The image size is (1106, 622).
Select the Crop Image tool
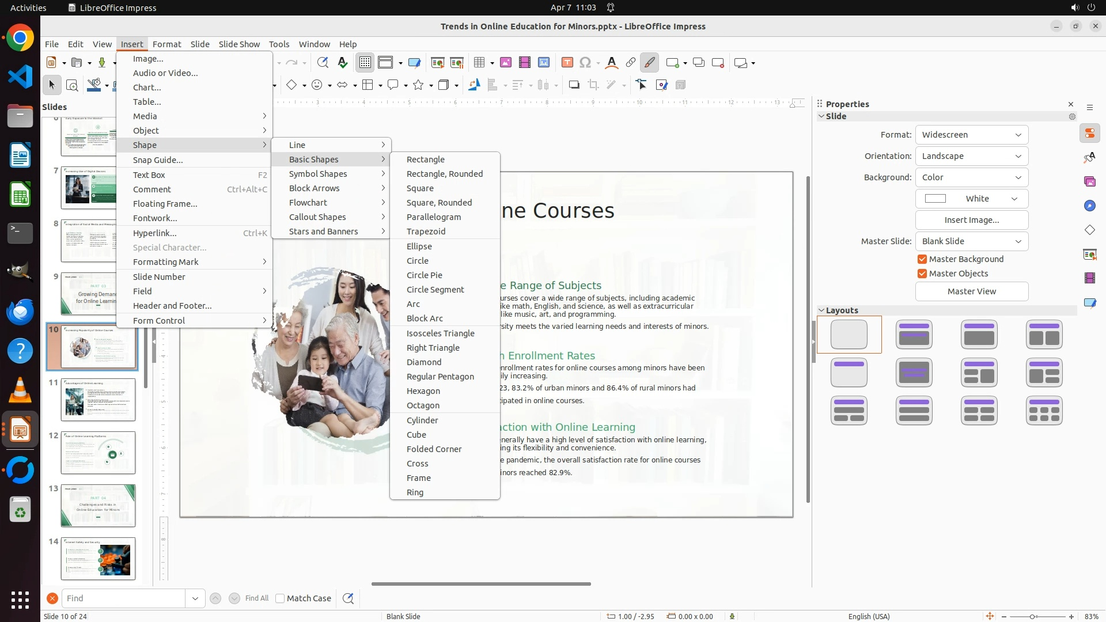point(593,85)
